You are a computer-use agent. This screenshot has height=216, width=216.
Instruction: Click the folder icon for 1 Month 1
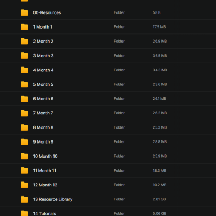pos(24,27)
